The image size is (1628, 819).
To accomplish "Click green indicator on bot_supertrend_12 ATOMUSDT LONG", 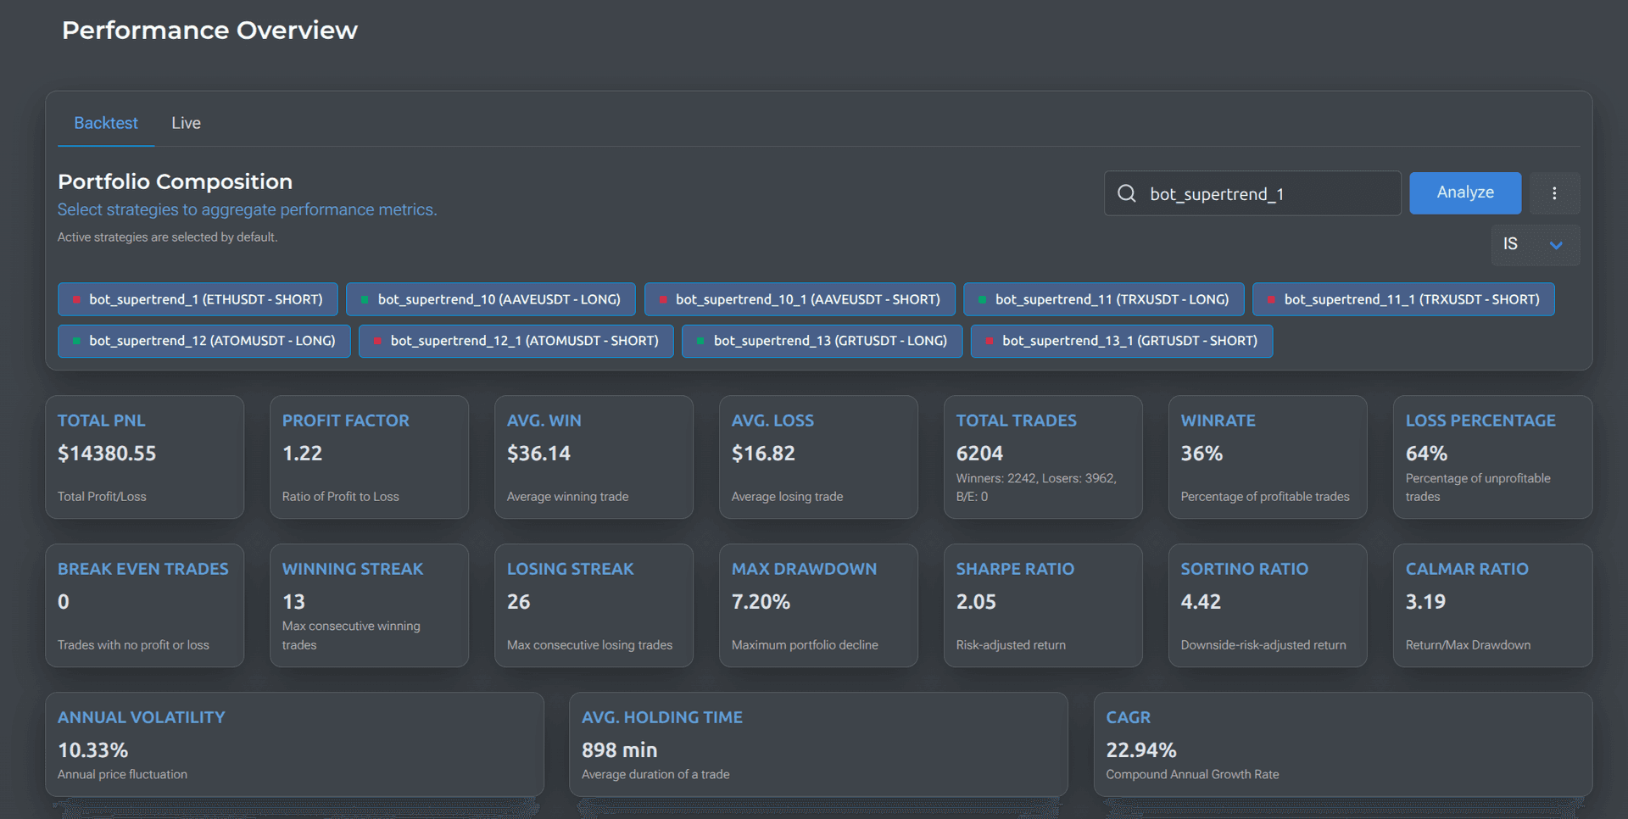I will pyautogui.click(x=76, y=341).
